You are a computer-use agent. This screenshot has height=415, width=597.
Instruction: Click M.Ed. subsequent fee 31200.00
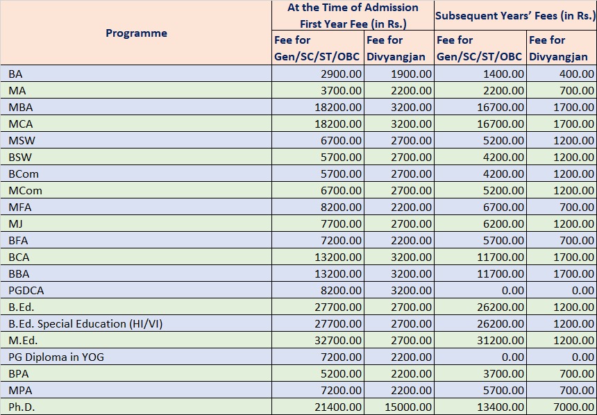480,340
